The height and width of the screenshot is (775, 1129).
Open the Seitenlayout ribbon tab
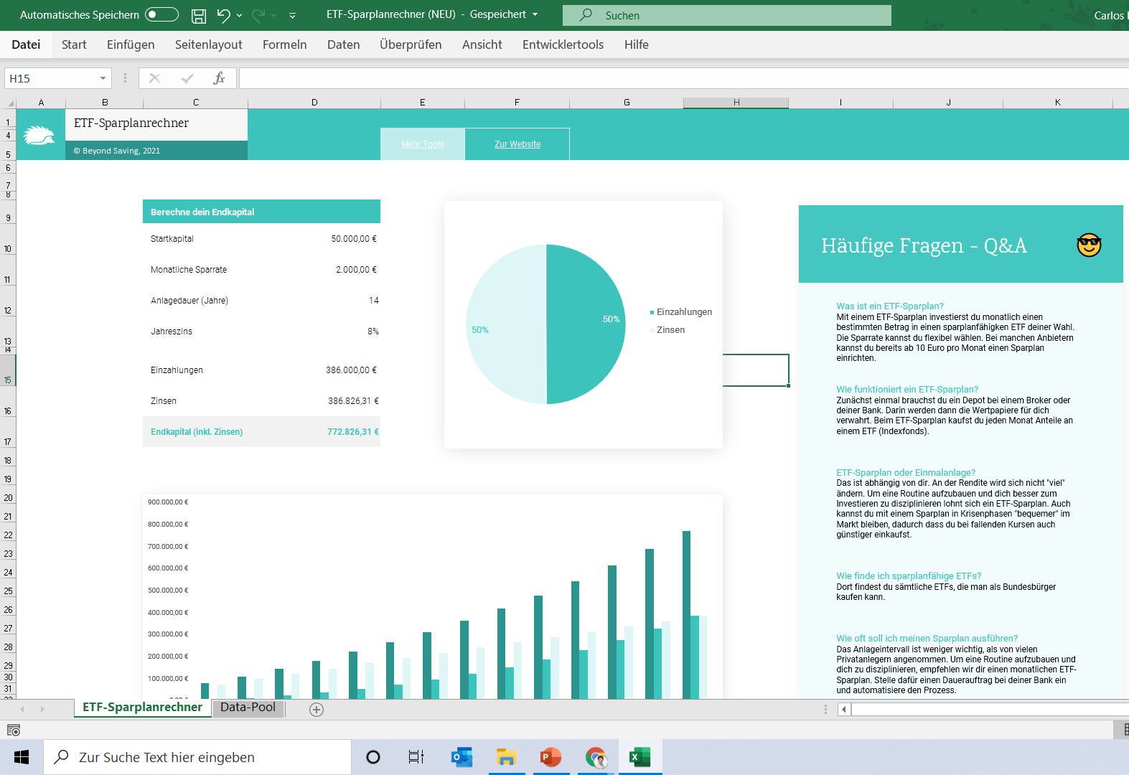tap(209, 44)
